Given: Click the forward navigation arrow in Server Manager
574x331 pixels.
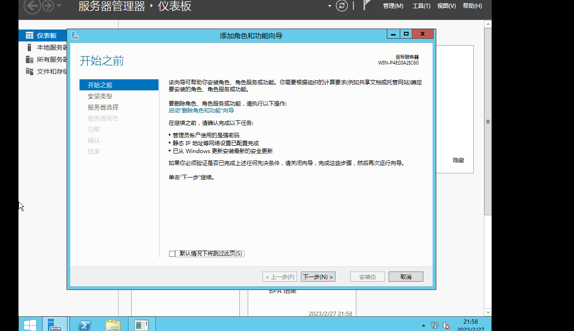Looking at the screenshot, I should click(48, 6).
